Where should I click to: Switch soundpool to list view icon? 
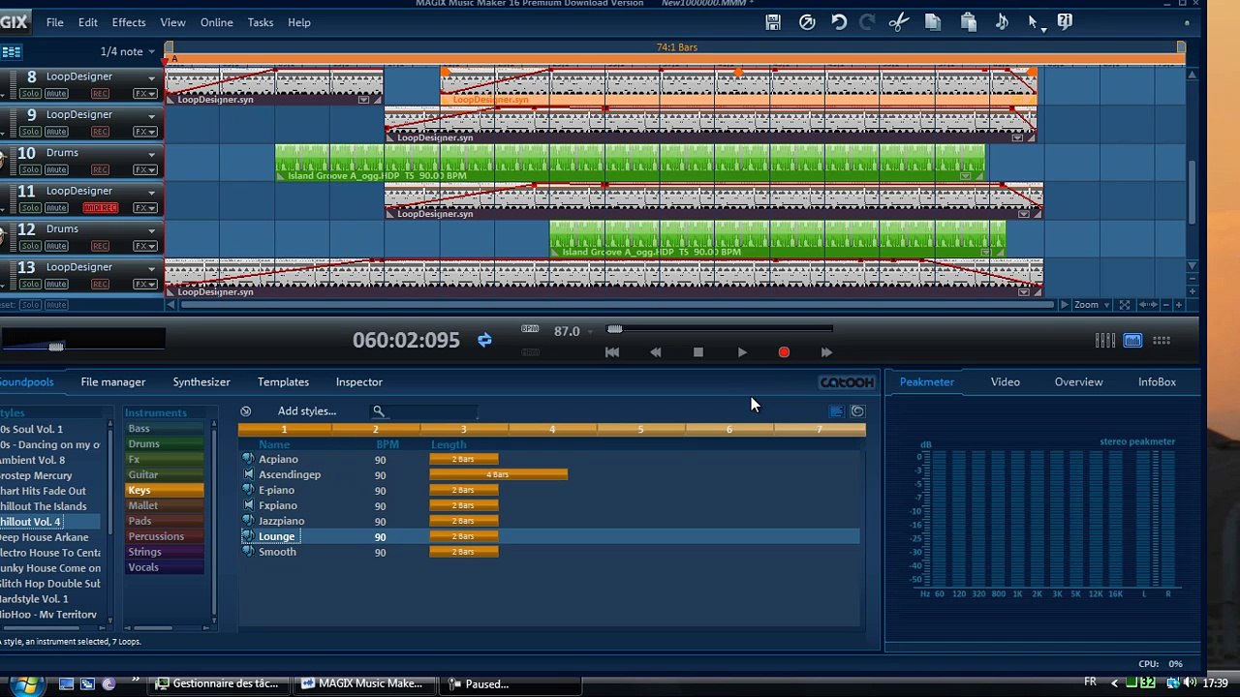coord(836,411)
